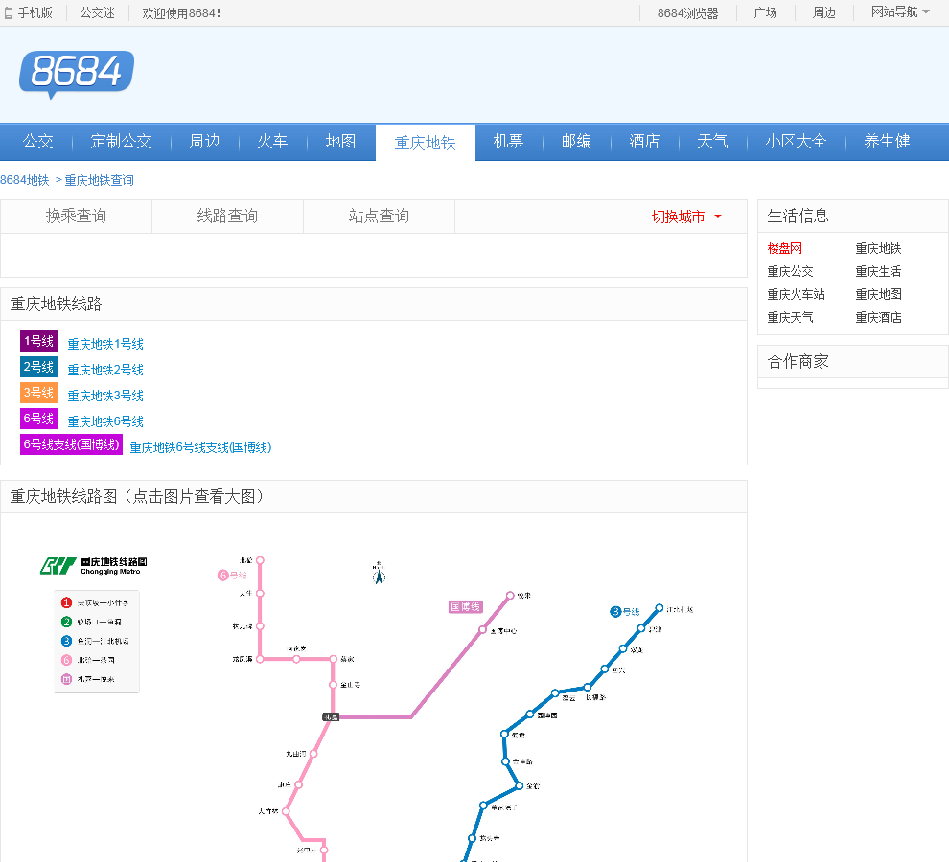Click the 重庆生活 sidebar link
The image size is (949, 862).
878,272
